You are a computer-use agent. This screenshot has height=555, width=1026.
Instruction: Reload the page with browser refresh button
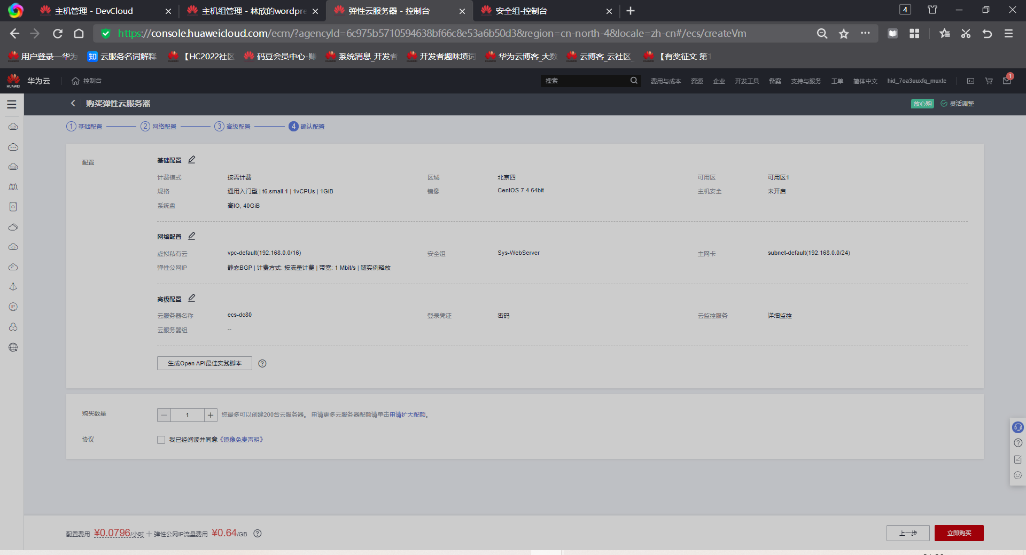[x=58, y=34]
